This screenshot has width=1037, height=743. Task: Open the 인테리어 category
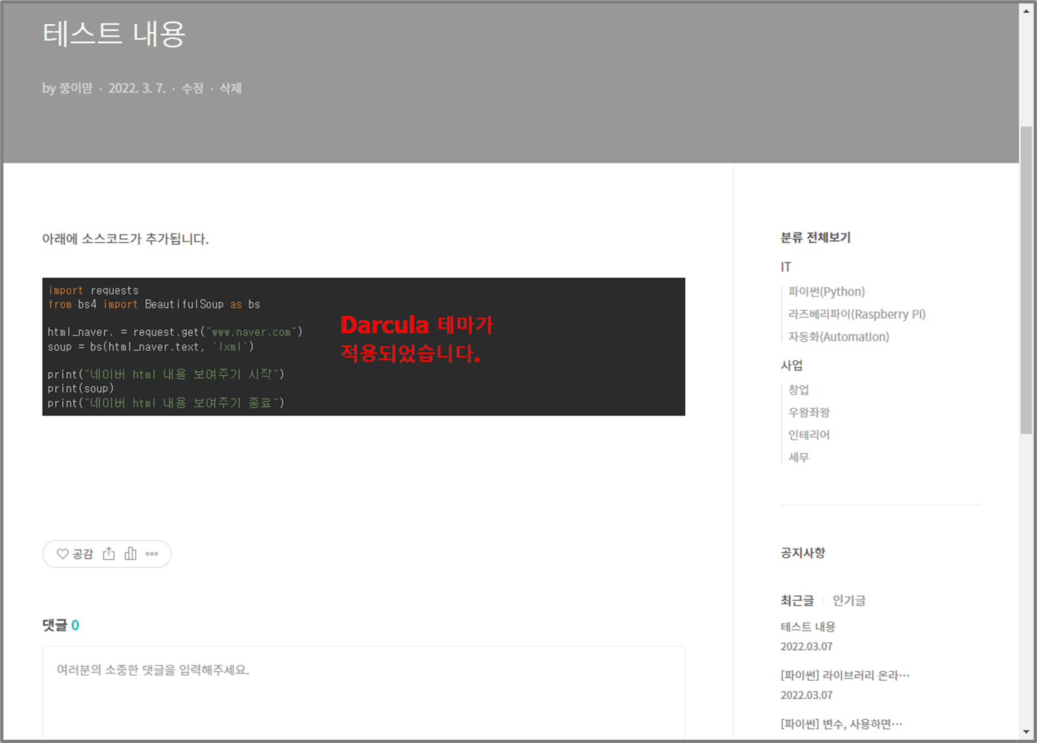[x=809, y=435]
